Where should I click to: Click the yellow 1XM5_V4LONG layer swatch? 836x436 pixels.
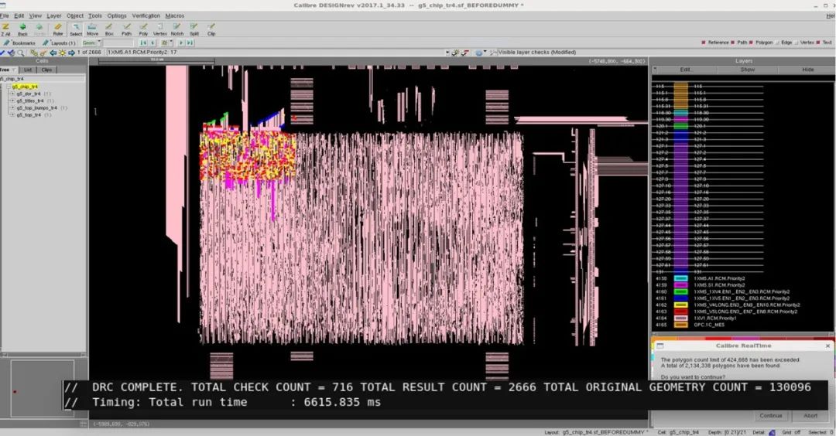(681, 305)
